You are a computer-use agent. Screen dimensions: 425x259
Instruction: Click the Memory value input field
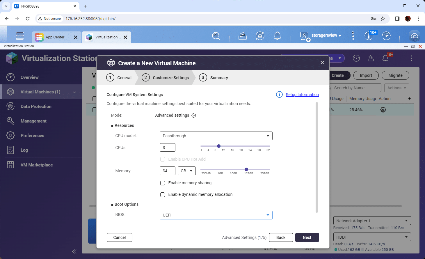(x=168, y=171)
